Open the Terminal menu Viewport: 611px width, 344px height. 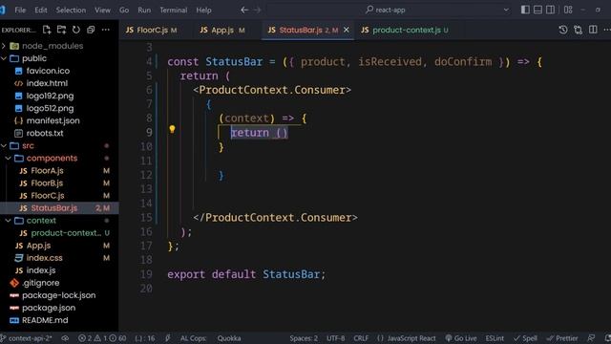pyautogui.click(x=174, y=11)
